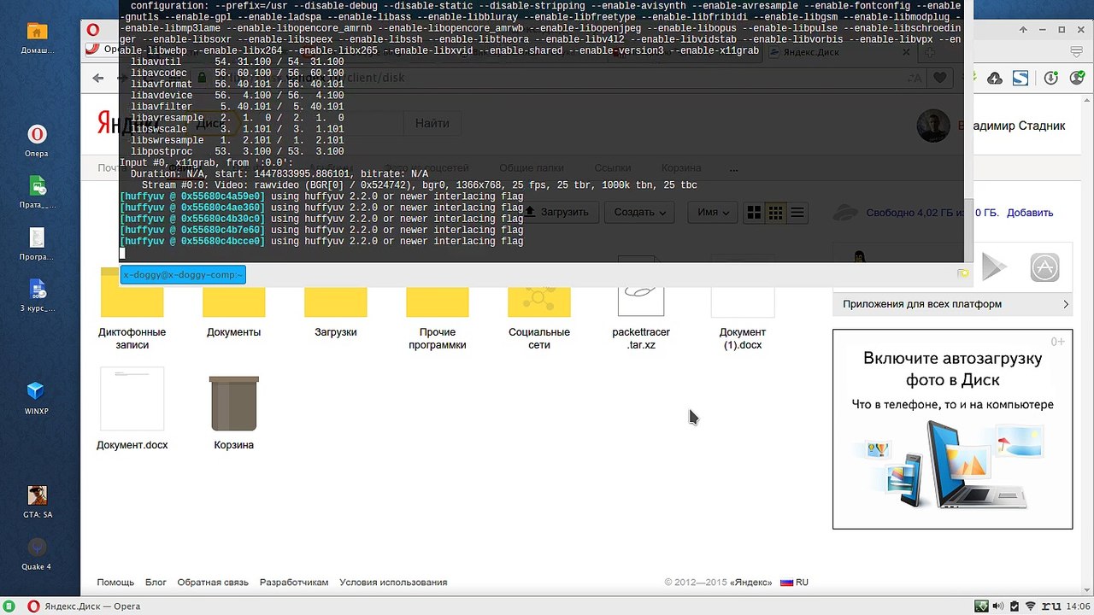This screenshot has width=1094, height=615.
Task: Click the Добавить storage link
Action: [1029, 213]
